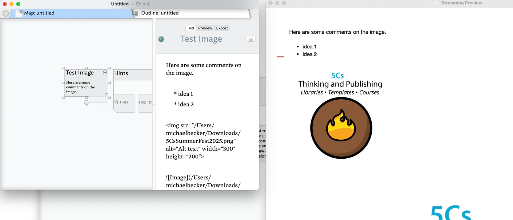Click the '5CsSummerFest2025.png"' text line
The width and height of the screenshot is (513, 220).
[201, 141]
